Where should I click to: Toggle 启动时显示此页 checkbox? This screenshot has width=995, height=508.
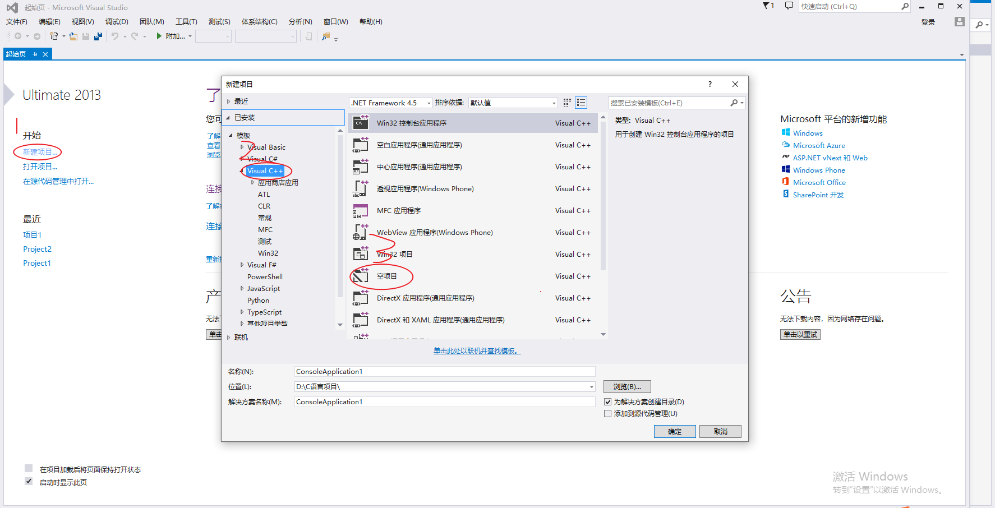click(29, 481)
